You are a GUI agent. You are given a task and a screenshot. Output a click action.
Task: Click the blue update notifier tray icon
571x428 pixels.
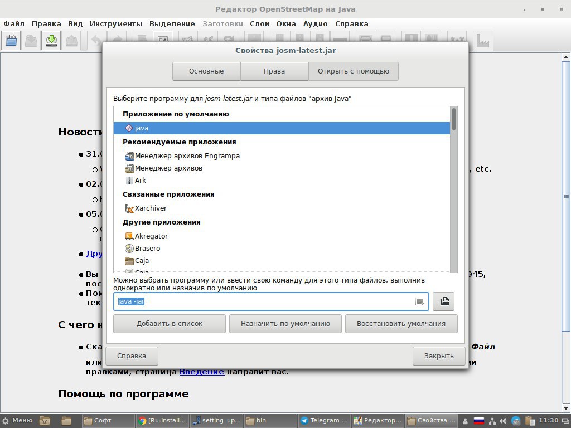(516, 421)
